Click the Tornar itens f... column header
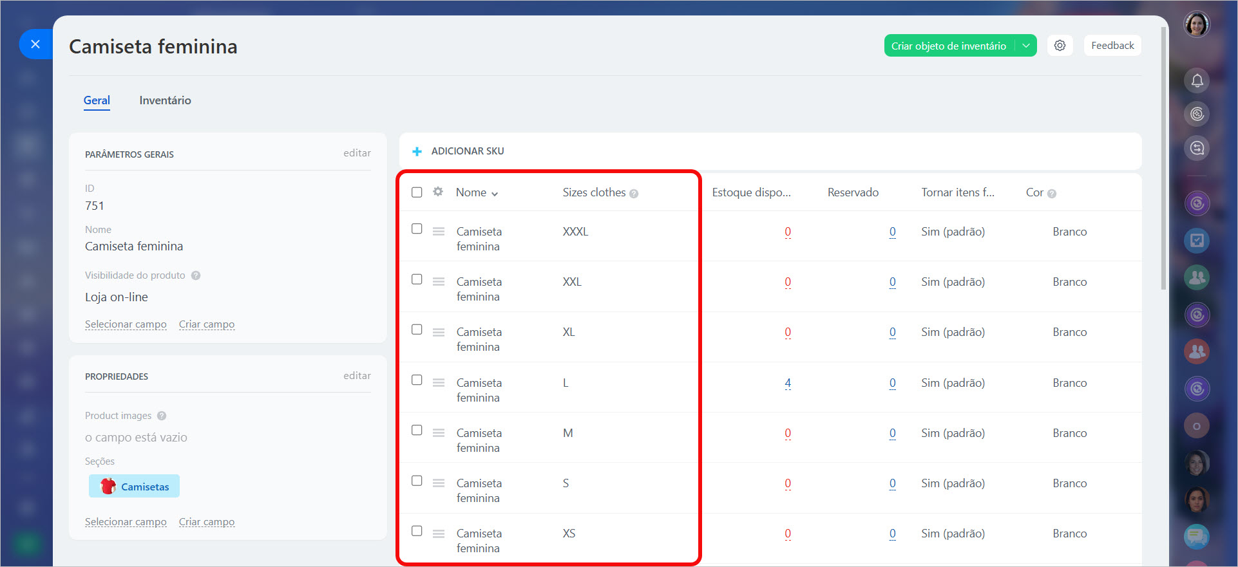This screenshot has height=567, width=1238. [x=958, y=192]
